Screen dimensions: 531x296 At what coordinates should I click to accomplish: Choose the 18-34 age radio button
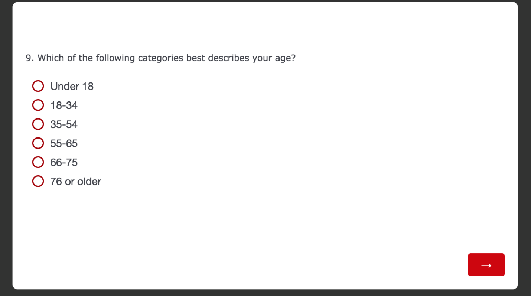[x=38, y=105]
